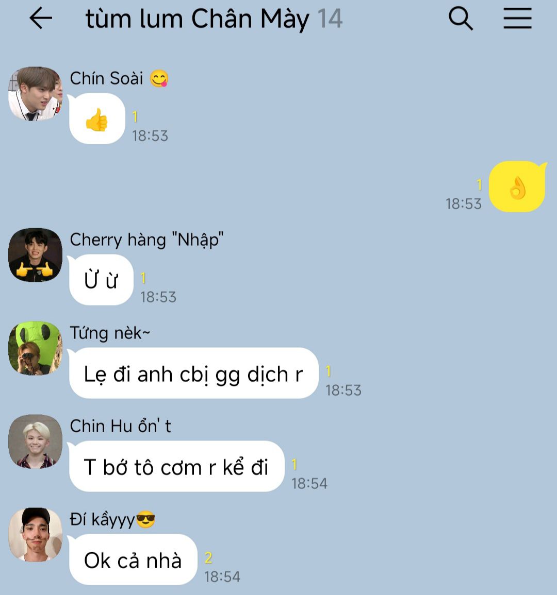557x595 pixels.
Task: Tap the back arrow icon
Action: pyautogui.click(x=41, y=18)
